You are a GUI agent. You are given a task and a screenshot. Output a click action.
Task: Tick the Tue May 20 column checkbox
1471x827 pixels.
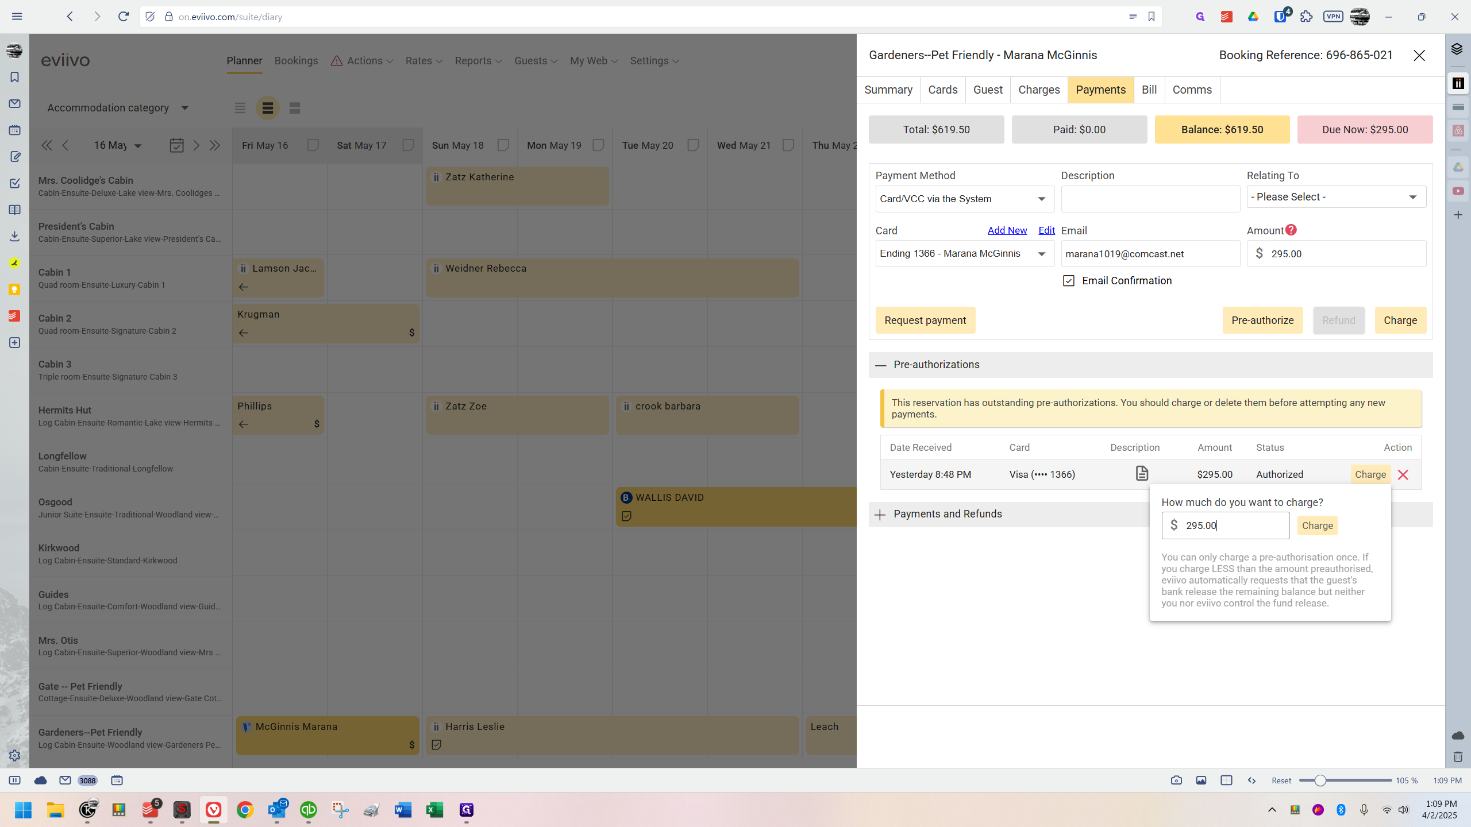(694, 145)
